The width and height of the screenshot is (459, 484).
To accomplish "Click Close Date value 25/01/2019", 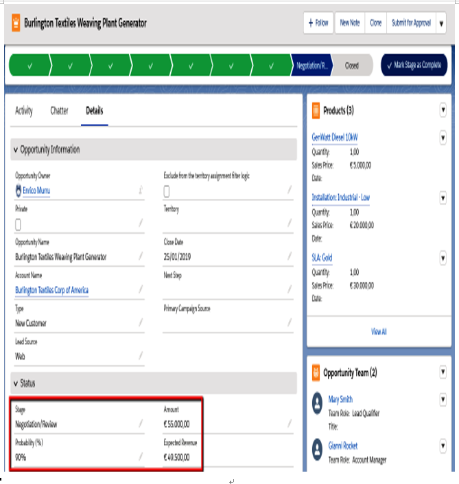I will 177,257.
